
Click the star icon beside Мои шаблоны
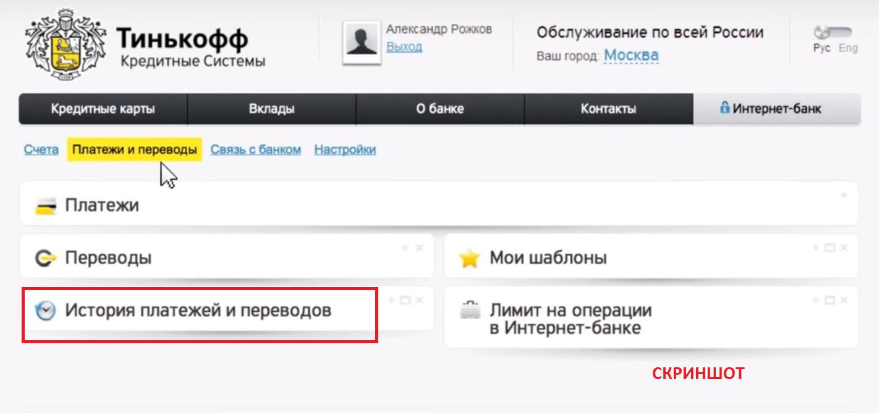(x=470, y=258)
